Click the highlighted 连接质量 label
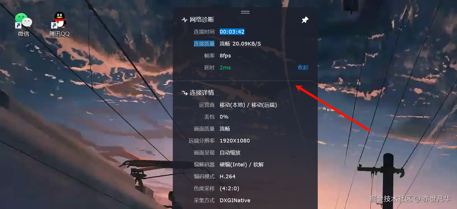Image resolution: width=457 pixels, height=209 pixels. 204,44
